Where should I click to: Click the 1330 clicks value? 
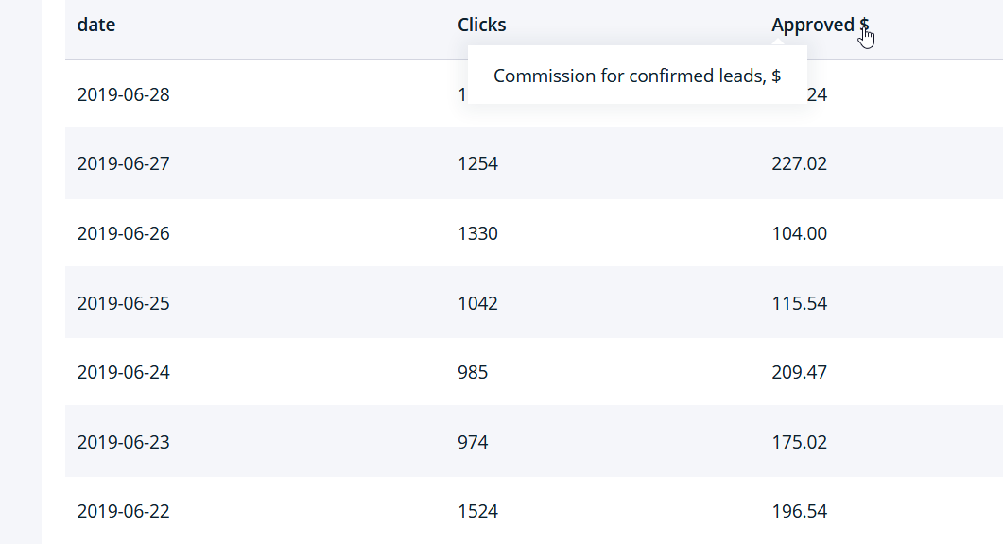[x=477, y=233]
